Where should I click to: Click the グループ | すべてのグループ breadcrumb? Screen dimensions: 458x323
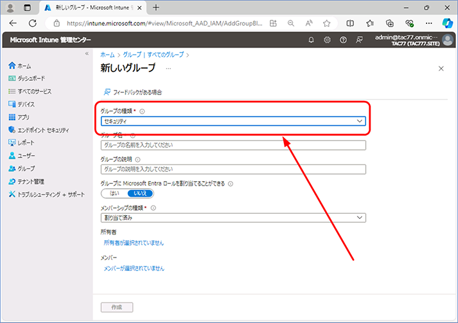(154, 55)
